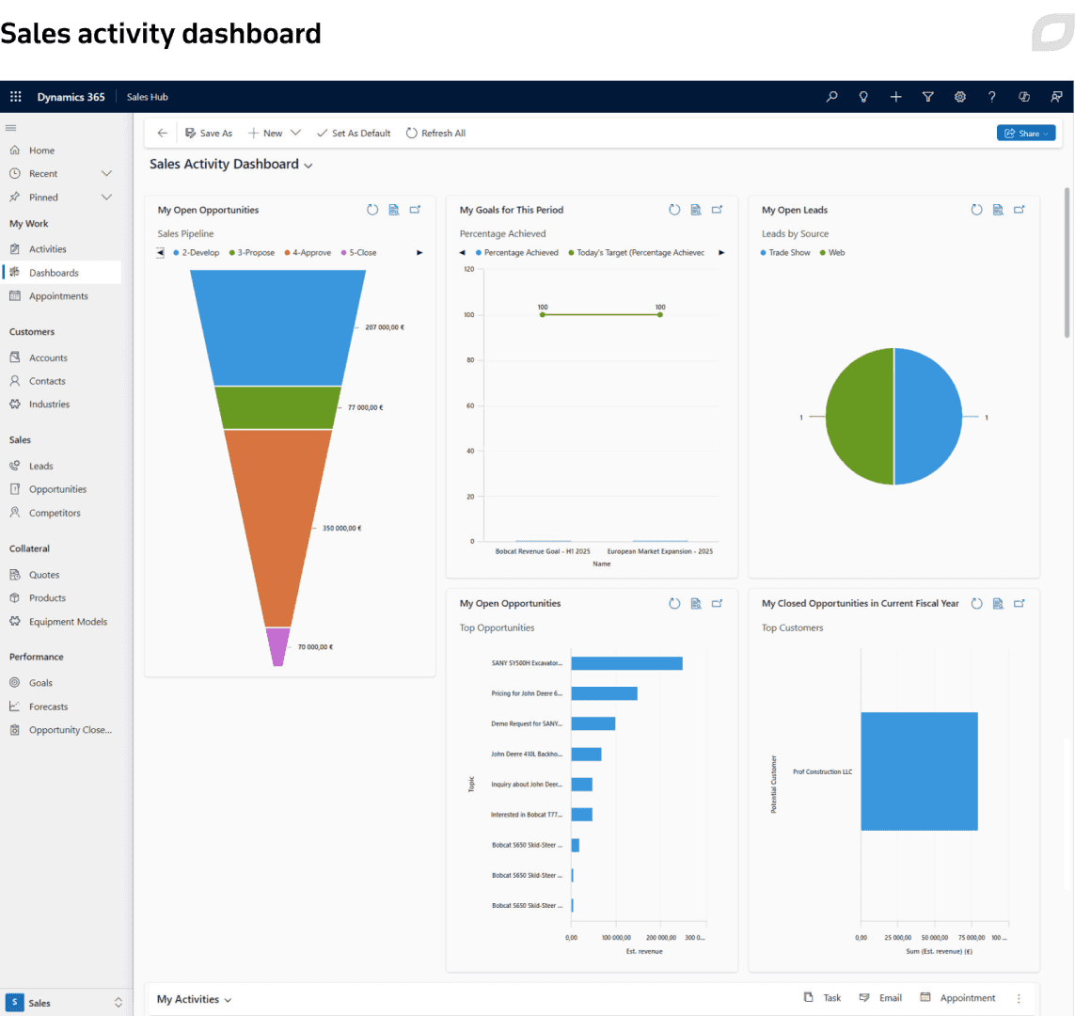Screen dimensions: 1075x1016
Task: Expand the My Goals chart
Action: coord(717,210)
